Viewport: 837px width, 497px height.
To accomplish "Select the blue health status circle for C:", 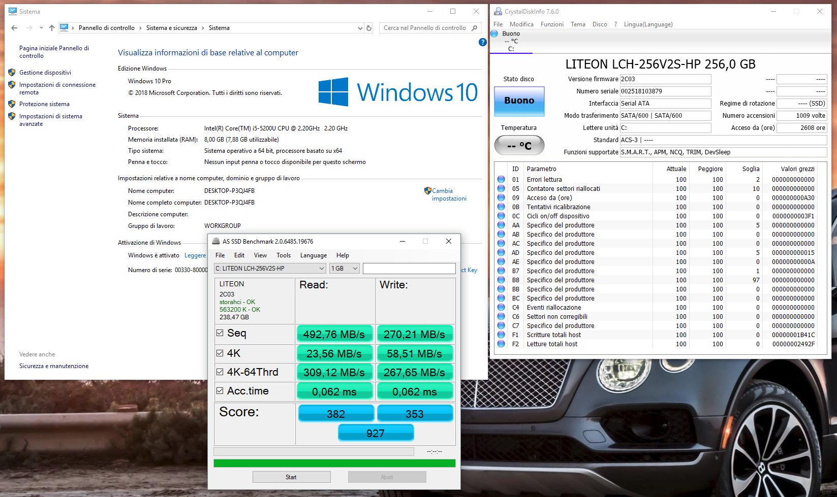I will coord(494,34).
